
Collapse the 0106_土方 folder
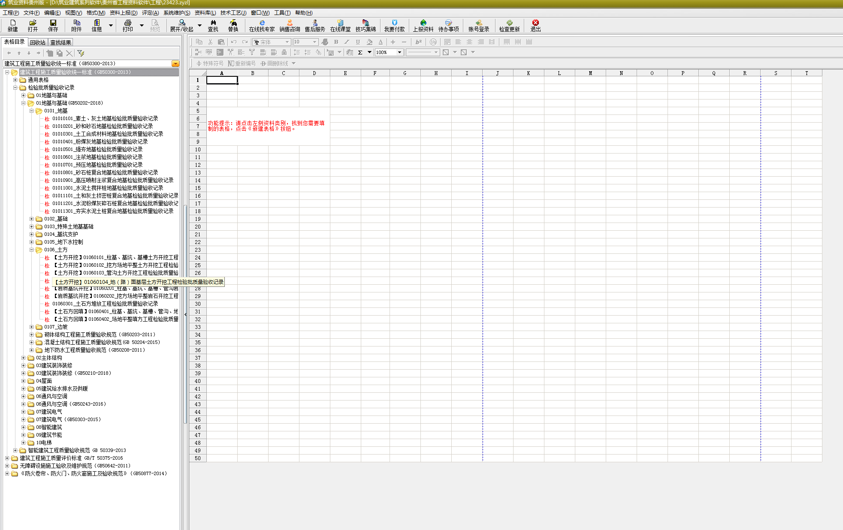click(31, 250)
